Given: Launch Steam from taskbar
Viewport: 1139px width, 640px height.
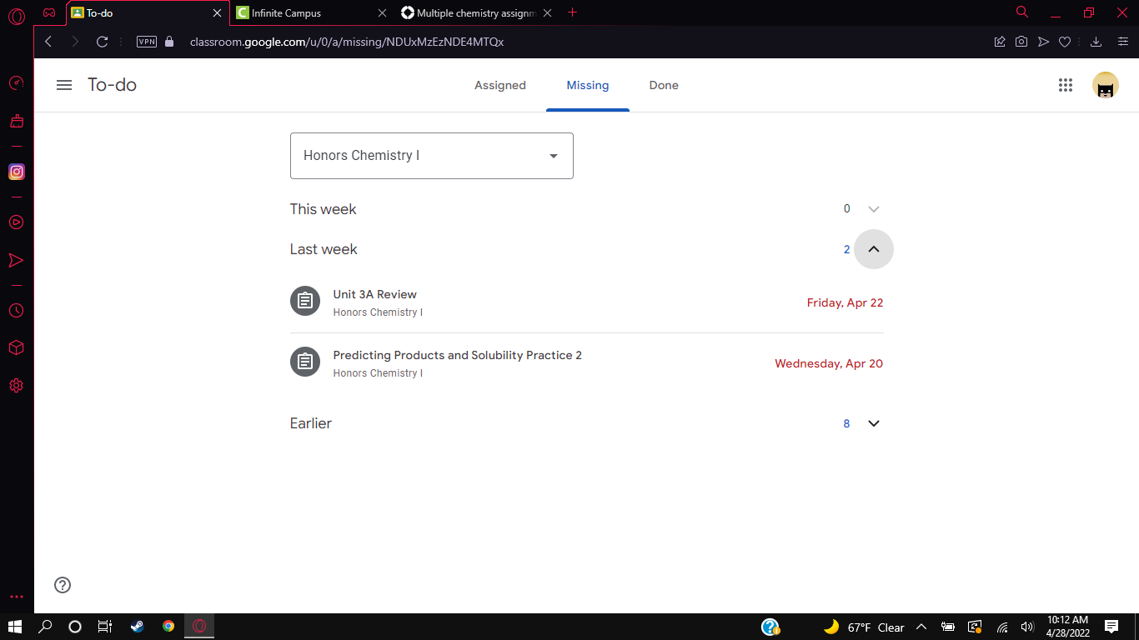Looking at the screenshot, I should coord(138,627).
